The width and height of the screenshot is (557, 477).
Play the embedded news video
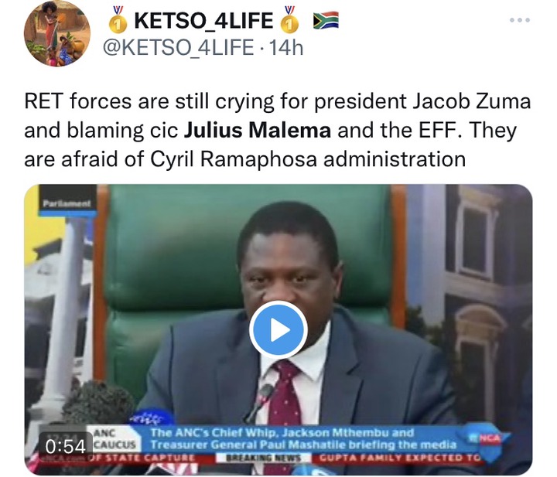coord(278,330)
